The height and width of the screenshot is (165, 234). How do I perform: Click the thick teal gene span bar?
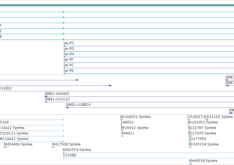click(x=117, y=5)
